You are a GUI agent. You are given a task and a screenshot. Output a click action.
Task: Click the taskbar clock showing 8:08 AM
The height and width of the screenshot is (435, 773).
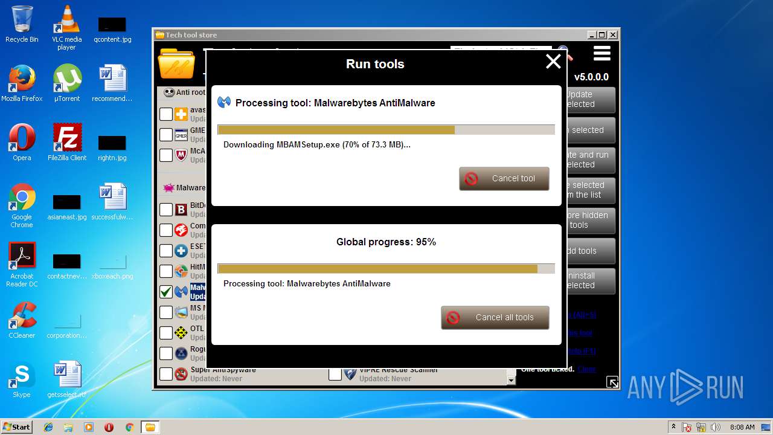743,427
